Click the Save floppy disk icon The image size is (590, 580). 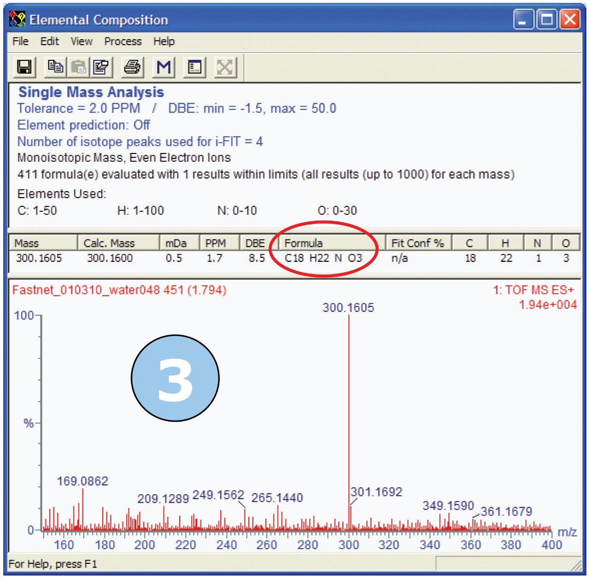[x=24, y=67]
